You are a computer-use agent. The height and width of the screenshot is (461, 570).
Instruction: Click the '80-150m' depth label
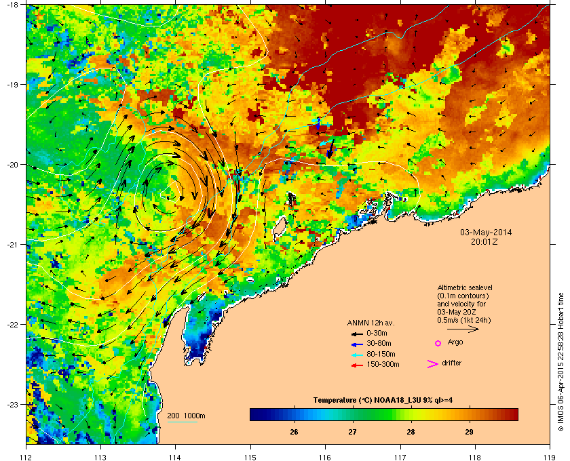point(381,354)
